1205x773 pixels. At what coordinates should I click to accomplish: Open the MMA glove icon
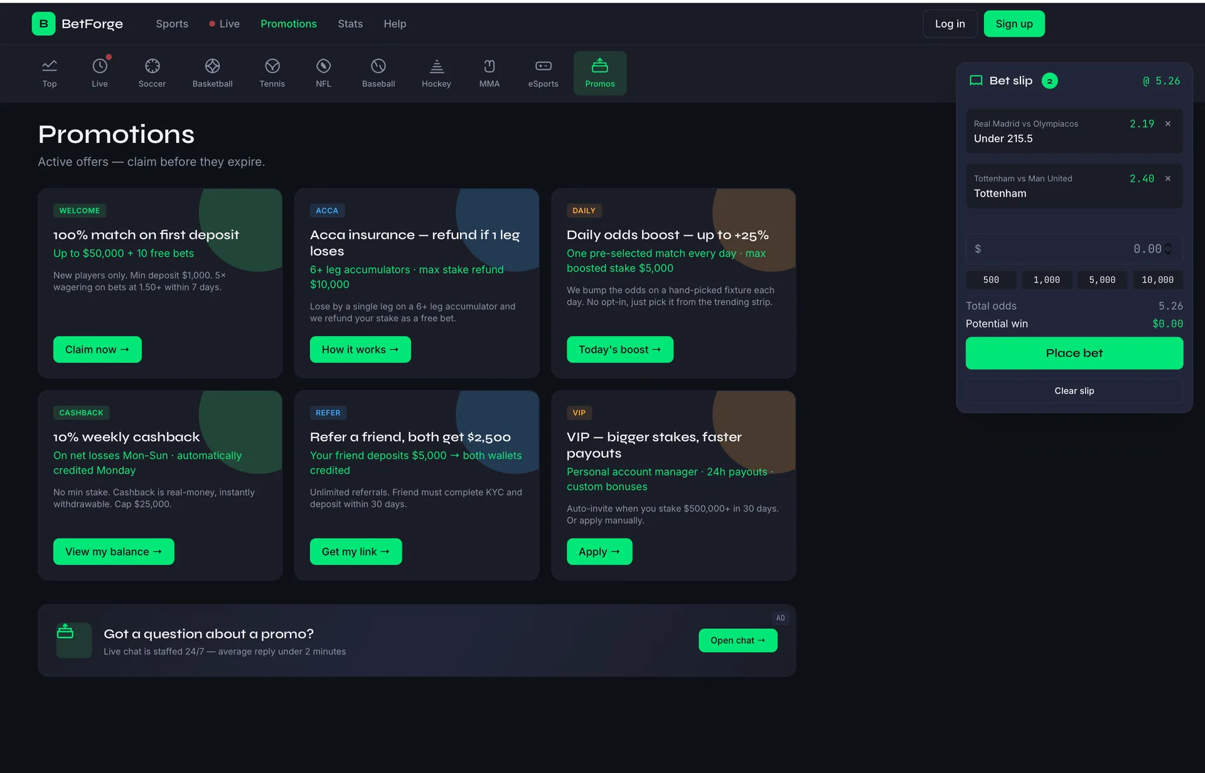(490, 73)
